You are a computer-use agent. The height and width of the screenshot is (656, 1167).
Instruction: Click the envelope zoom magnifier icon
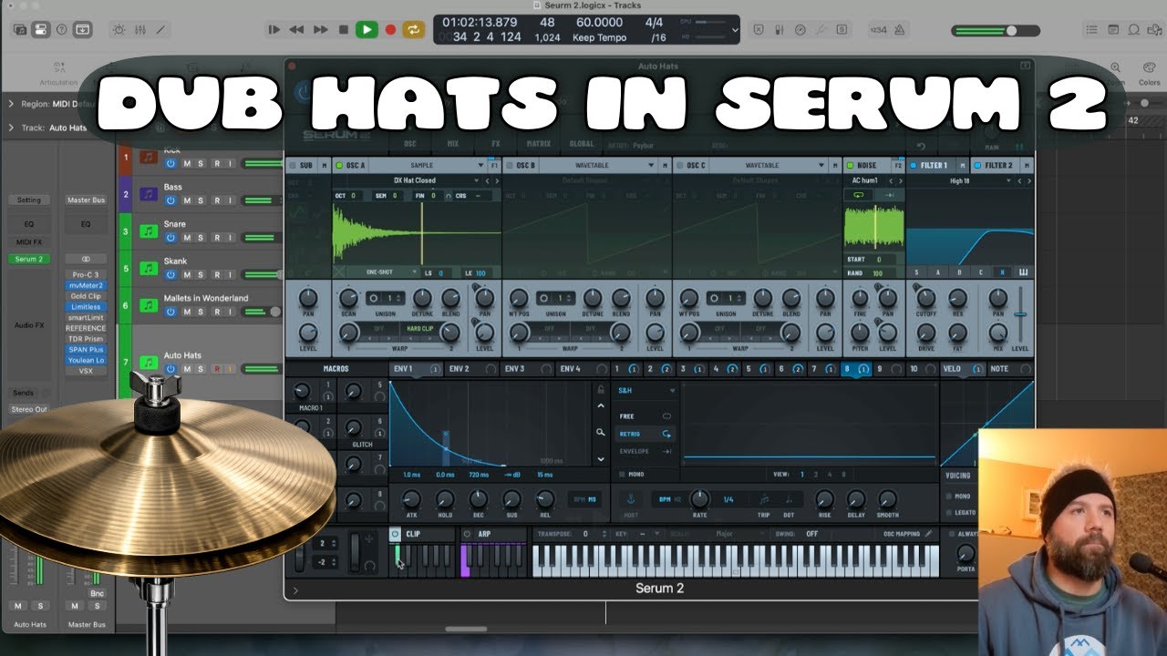(x=600, y=433)
